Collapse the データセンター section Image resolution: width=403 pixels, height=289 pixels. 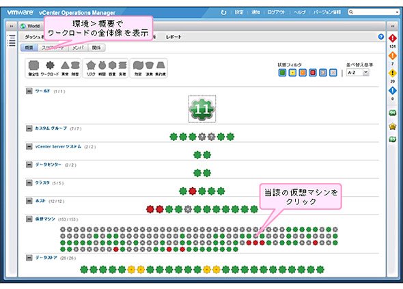pos(29,165)
